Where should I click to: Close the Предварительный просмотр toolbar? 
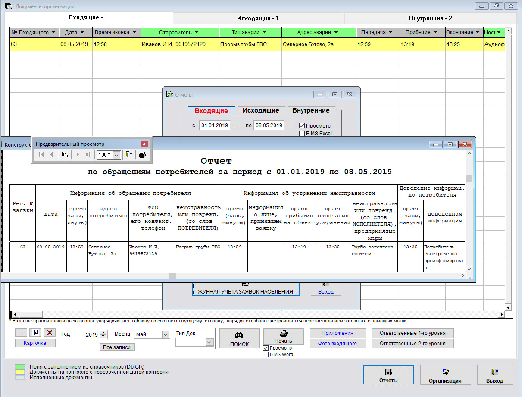pyautogui.click(x=145, y=144)
